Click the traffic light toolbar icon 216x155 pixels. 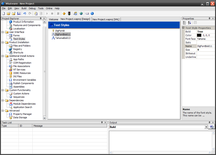point(69,13)
